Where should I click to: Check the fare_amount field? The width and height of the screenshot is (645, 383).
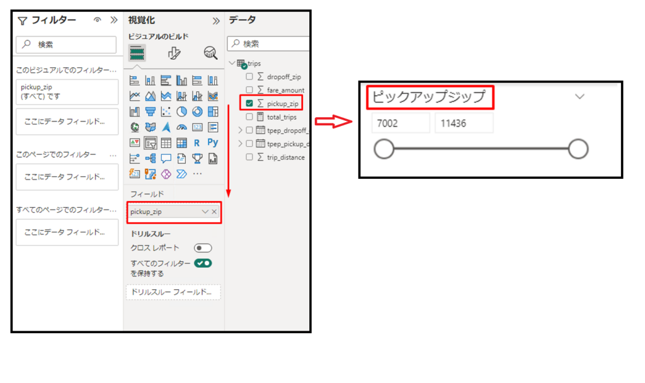[x=249, y=89]
